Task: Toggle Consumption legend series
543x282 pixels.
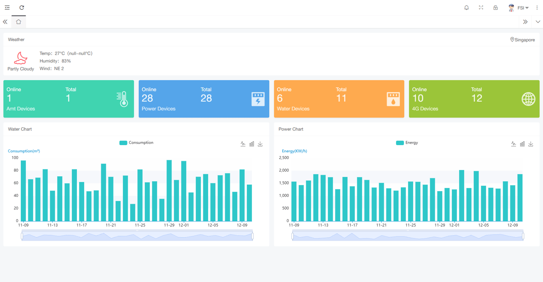Action: pos(136,143)
